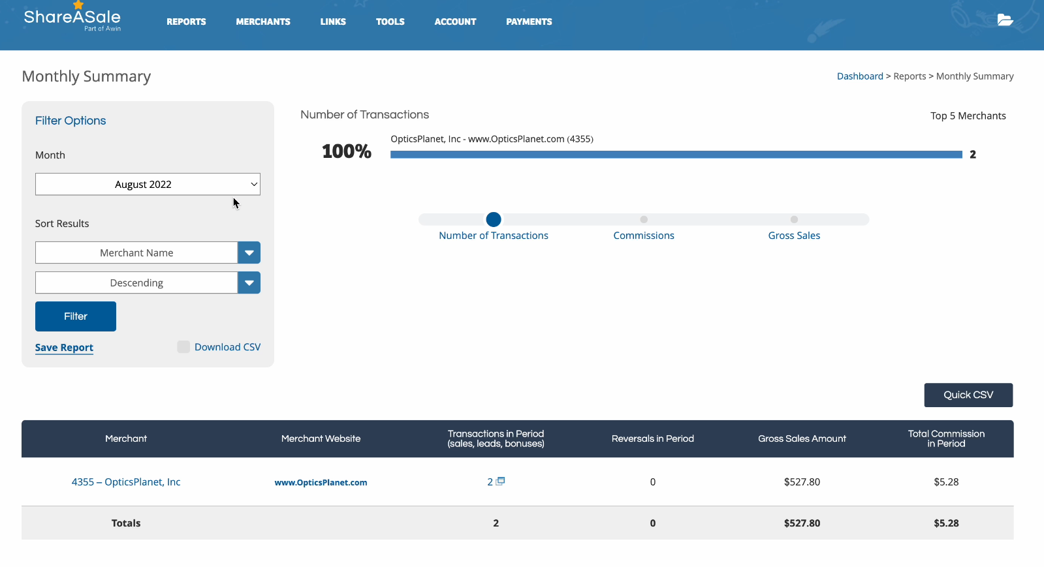The image size is (1044, 567).
Task: Open the LINKS menu
Action: 333,22
